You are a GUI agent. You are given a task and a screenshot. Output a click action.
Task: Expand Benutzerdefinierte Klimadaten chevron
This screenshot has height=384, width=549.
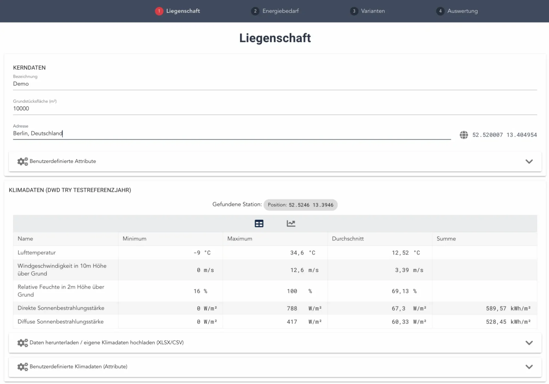pyautogui.click(x=529, y=367)
